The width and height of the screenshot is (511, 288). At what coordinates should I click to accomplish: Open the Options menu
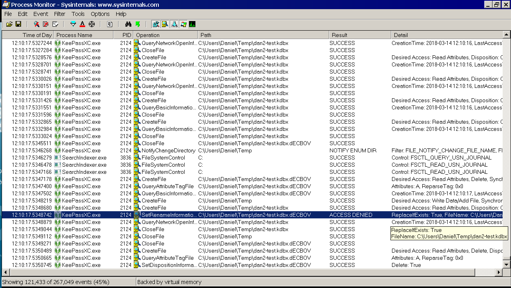(100, 14)
